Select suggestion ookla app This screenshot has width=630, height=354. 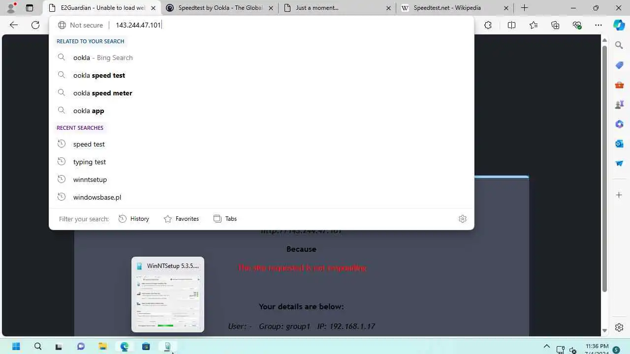click(x=261, y=111)
